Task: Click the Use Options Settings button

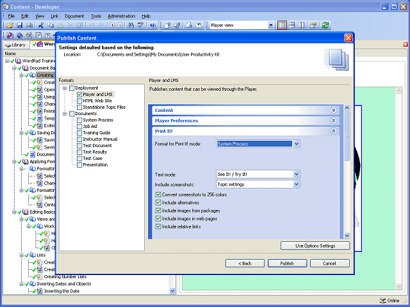Action: (315, 246)
